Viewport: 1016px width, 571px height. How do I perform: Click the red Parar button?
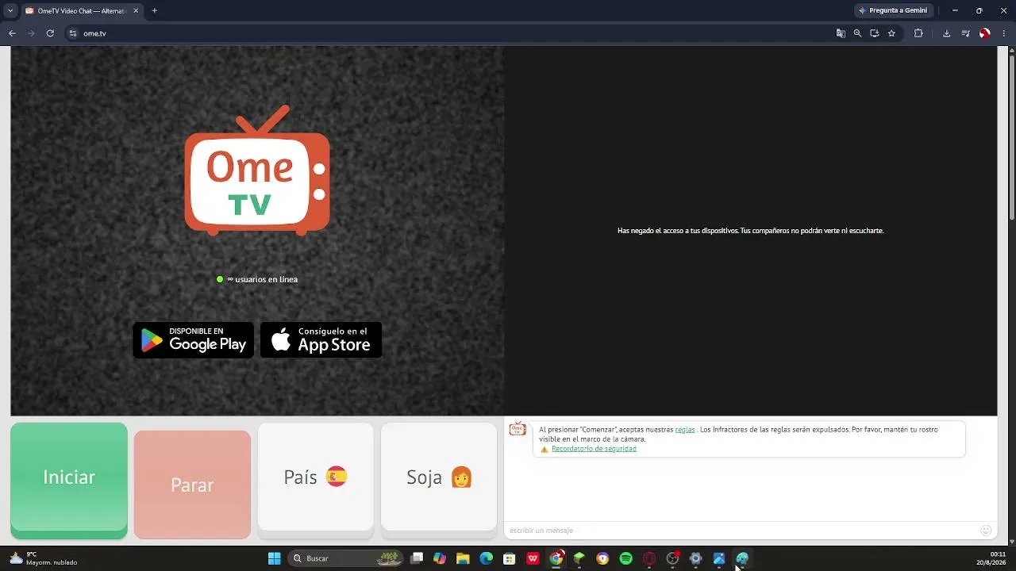pyautogui.click(x=192, y=485)
